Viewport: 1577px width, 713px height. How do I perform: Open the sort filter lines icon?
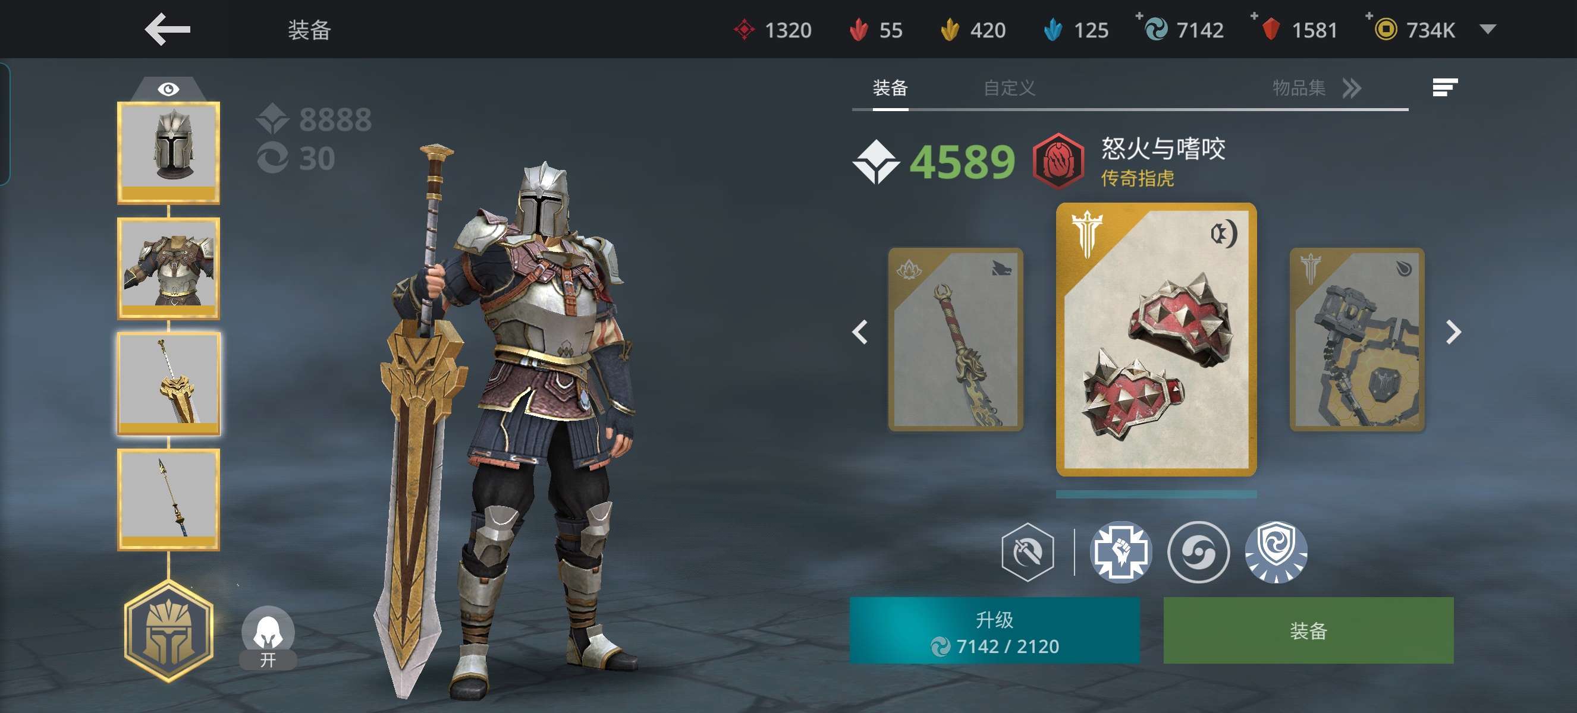(1445, 87)
